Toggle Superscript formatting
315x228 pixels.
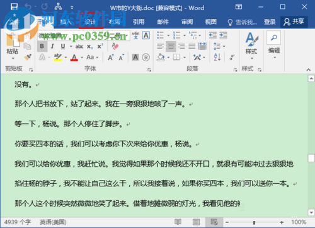tap(100, 46)
